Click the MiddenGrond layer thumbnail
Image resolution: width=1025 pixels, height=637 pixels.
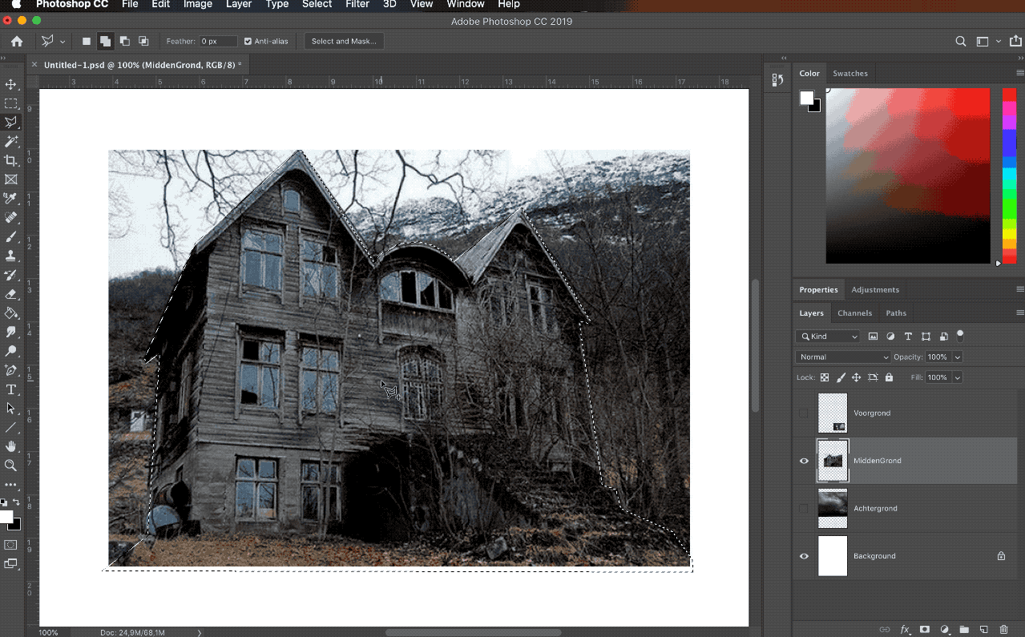pos(832,461)
